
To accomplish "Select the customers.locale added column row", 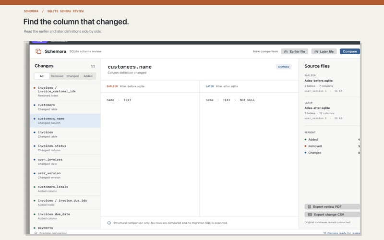I will tap(65, 189).
